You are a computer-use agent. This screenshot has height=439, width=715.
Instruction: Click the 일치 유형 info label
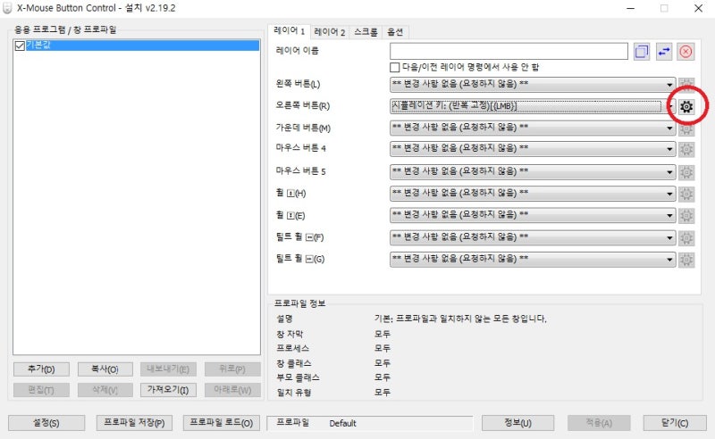pos(294,392)
